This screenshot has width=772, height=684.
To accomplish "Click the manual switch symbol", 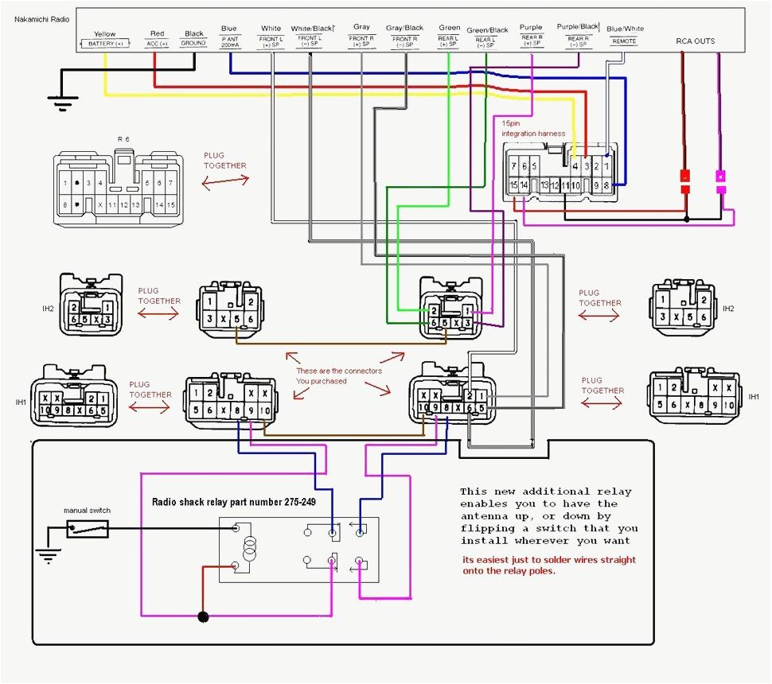I will [x=88, y=527].
